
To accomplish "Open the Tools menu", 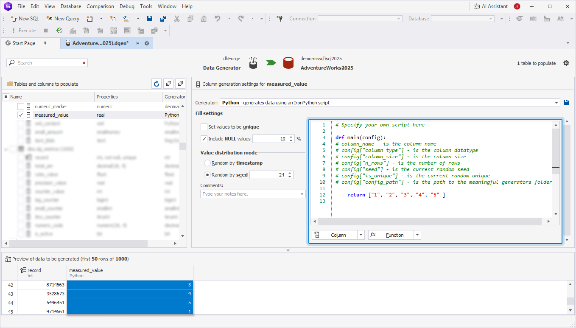I will (x=146, y=6).
